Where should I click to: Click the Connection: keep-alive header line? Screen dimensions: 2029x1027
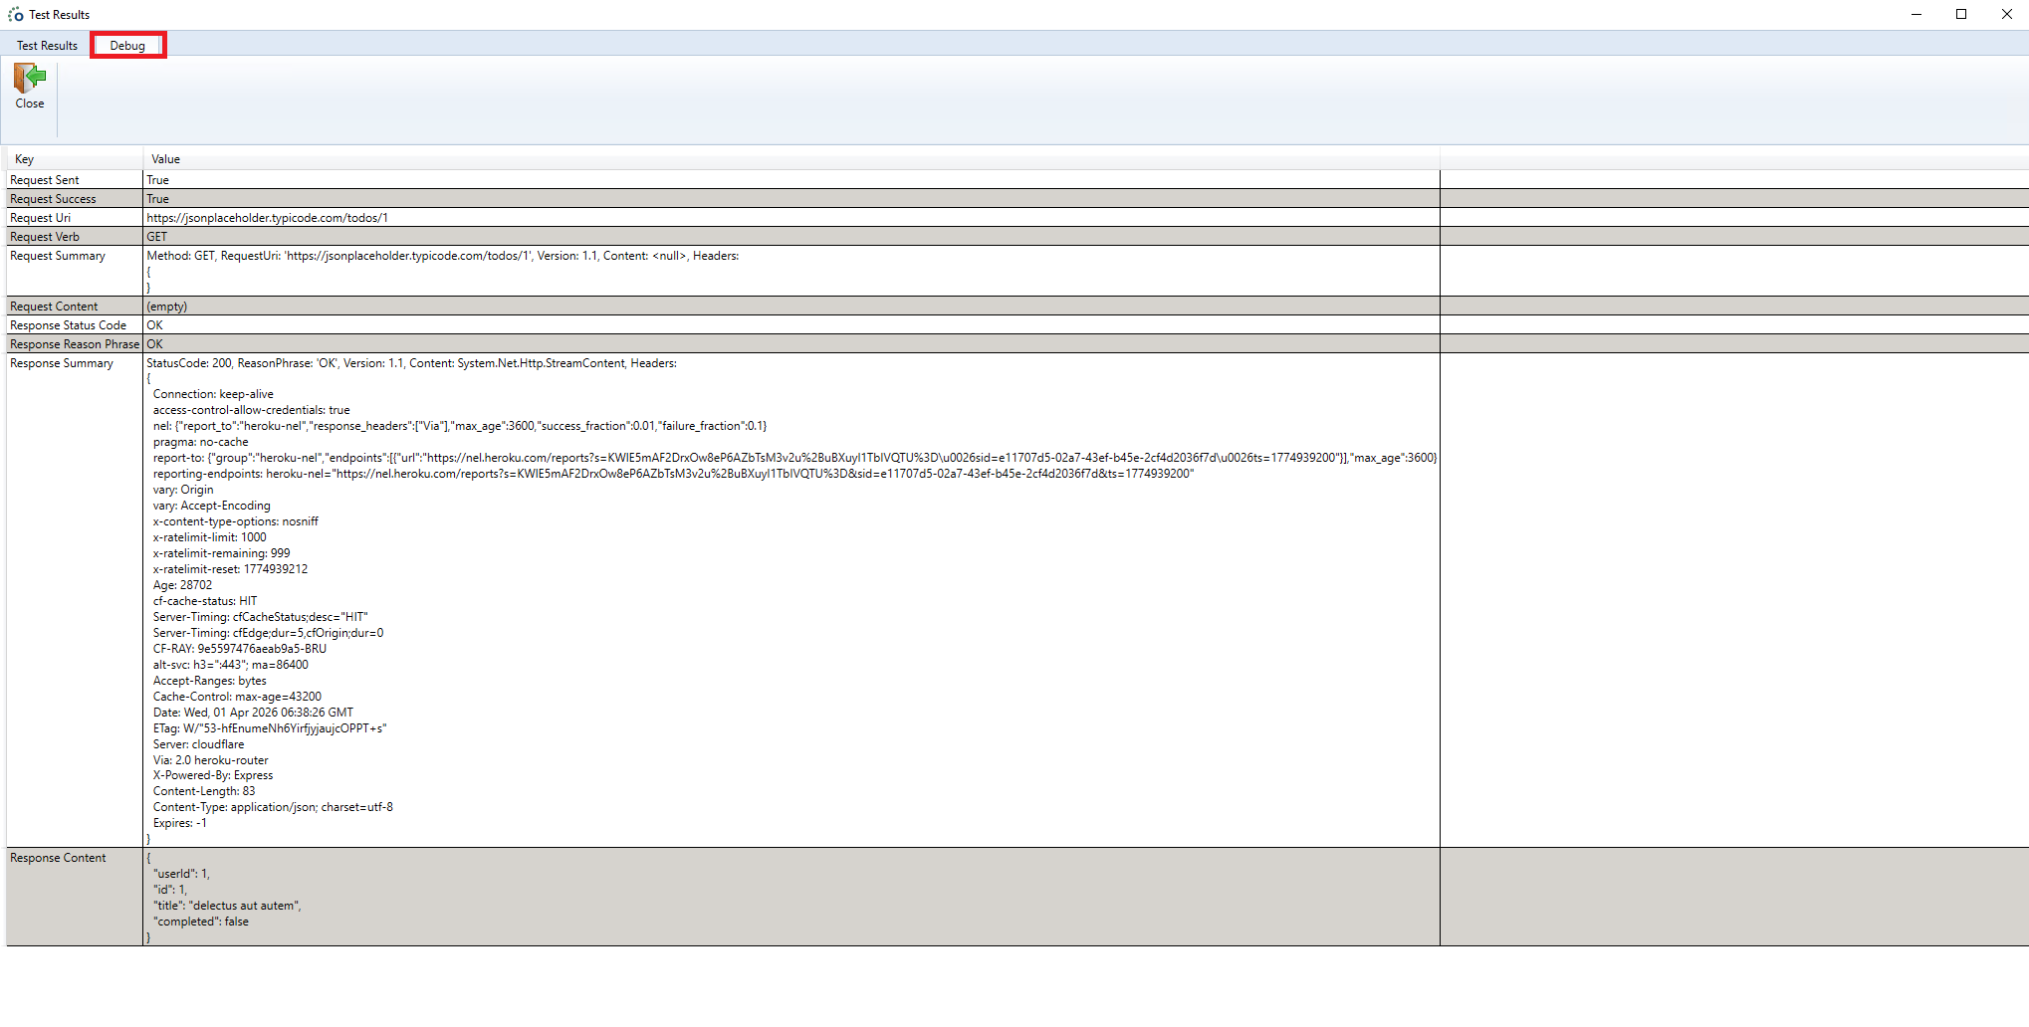pos(213,394)
